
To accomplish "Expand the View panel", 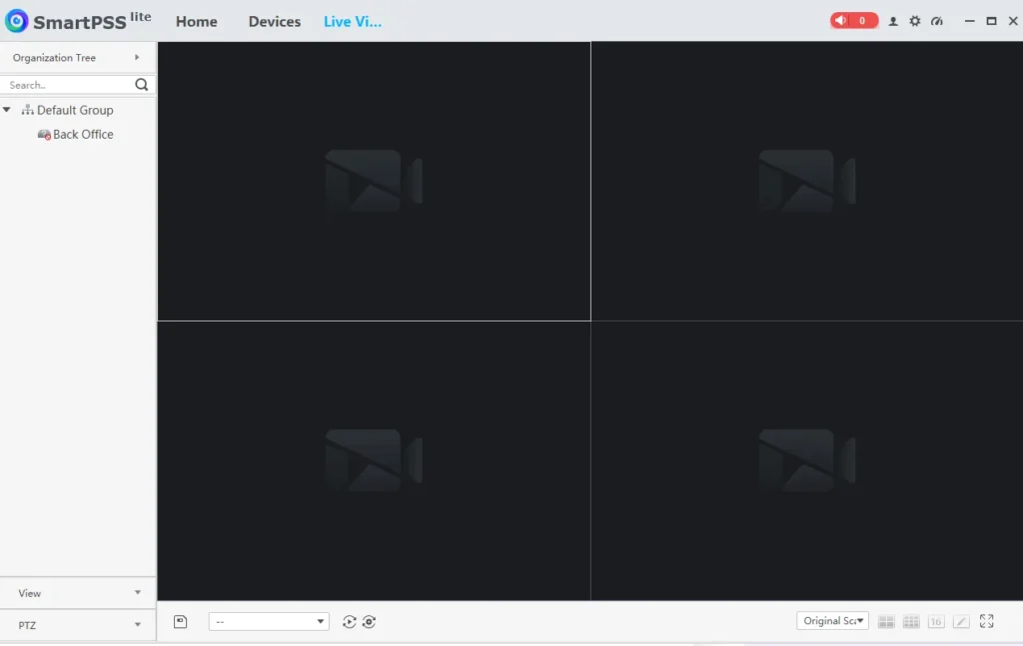I will pyautogui.click(x=78, y=593).
